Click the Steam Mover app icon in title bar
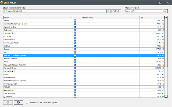This screenshot has height=107, width=172. point(2,3)
